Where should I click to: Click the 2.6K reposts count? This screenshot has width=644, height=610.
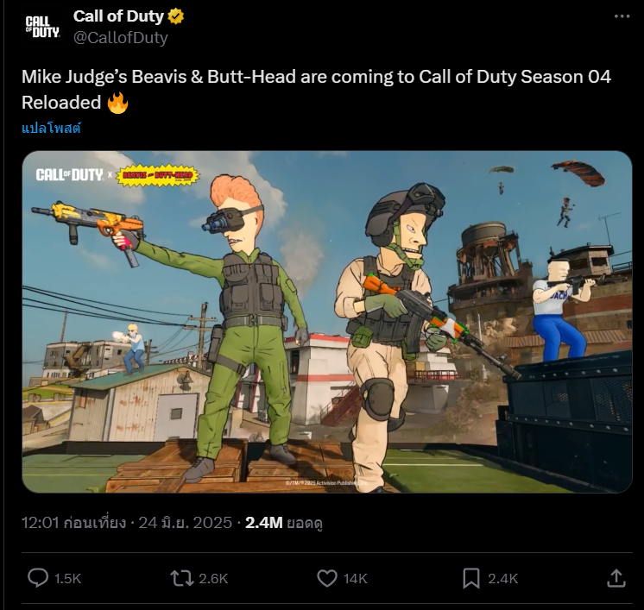213,578
